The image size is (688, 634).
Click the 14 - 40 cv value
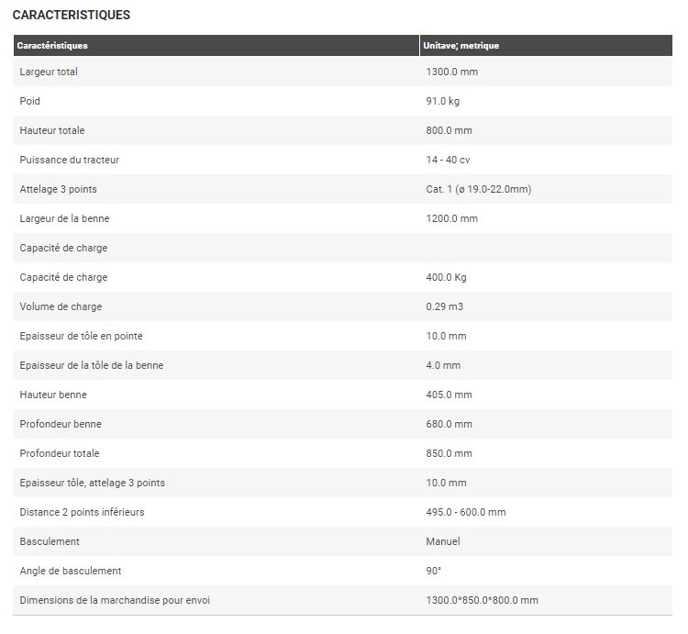(x=449, y=160)
